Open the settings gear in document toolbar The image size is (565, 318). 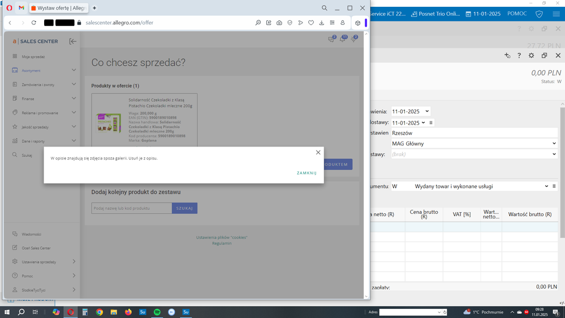coord(531,55)
